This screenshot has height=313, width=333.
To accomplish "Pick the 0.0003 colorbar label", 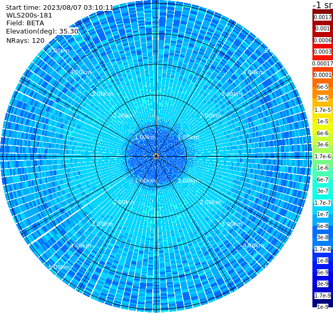I will coord(323,52).
